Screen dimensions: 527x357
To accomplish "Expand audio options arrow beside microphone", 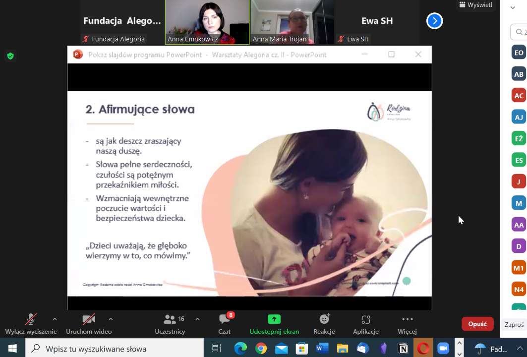I will pos(55,319).
